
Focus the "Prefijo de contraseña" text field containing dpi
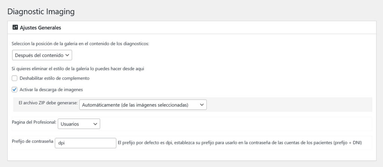point(86,143)
